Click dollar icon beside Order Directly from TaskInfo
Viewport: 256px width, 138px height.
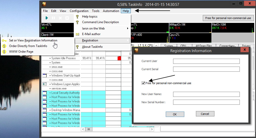[x=4, y=46]
